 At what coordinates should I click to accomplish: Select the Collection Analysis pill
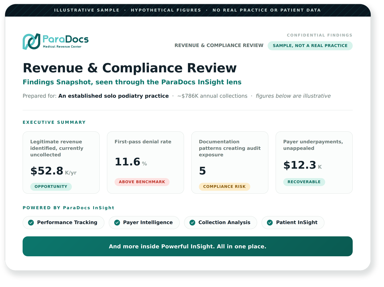click(x=220, y=223)
